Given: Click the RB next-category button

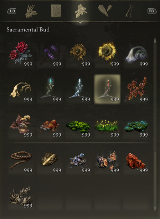Looking at the screenshot, I should tap(152, 11).
